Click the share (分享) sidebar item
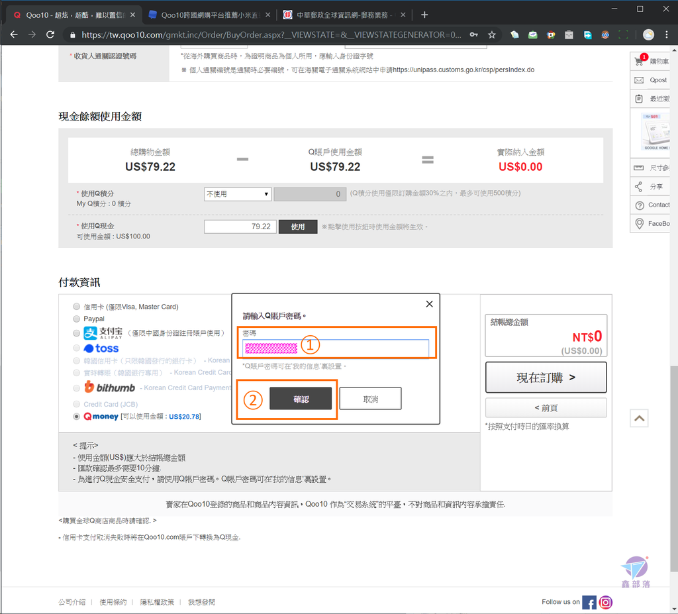Screen dimensions: 678x614 tap(650, 187)
